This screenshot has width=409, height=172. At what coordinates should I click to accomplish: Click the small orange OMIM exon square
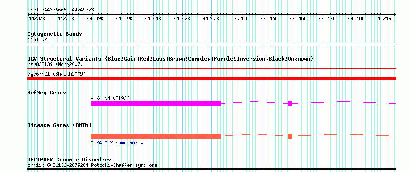(x=290, y=136)
